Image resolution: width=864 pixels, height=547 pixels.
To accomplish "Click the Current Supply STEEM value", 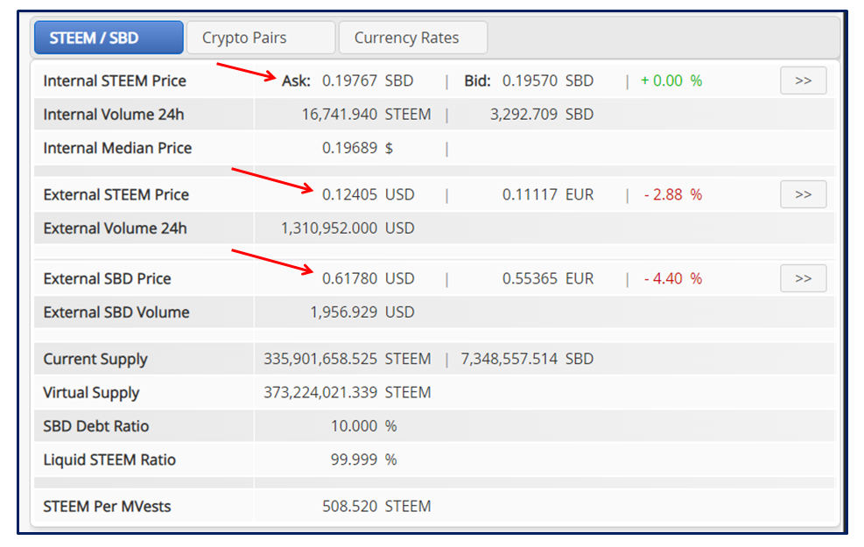I will 348,359.
